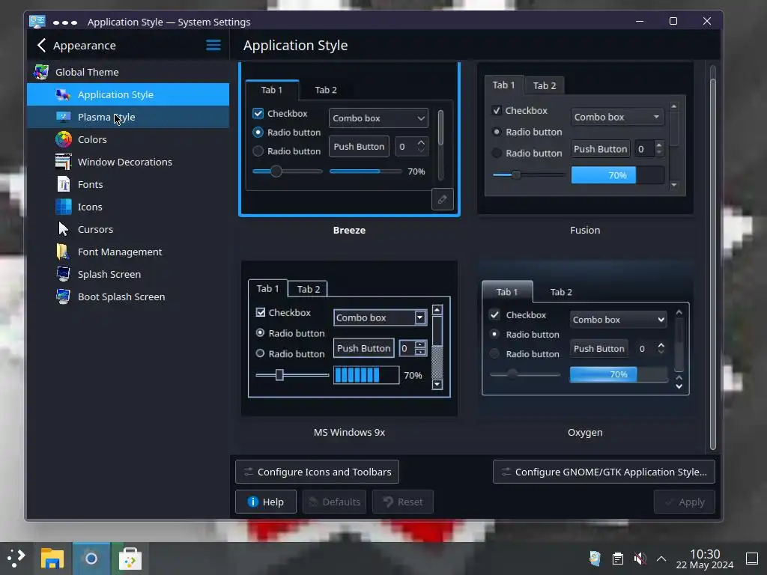Click the slider handle in Breeze preview

pos(276,171)
